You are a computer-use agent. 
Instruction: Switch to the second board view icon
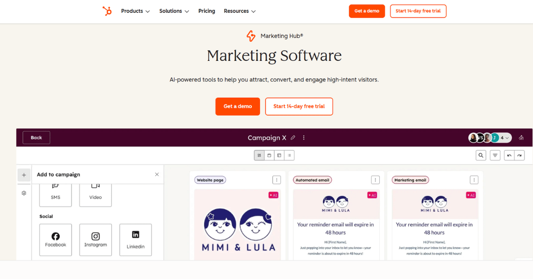[269, 155]
